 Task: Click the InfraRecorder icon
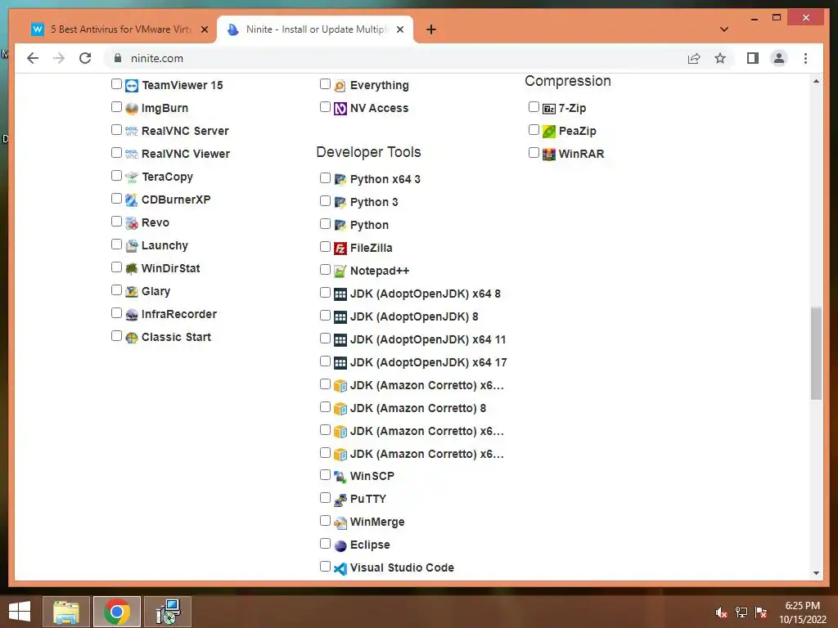tap(132, 315)
